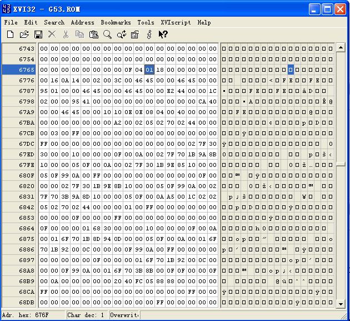Click the context Help arrow icon

click(163, 34)
